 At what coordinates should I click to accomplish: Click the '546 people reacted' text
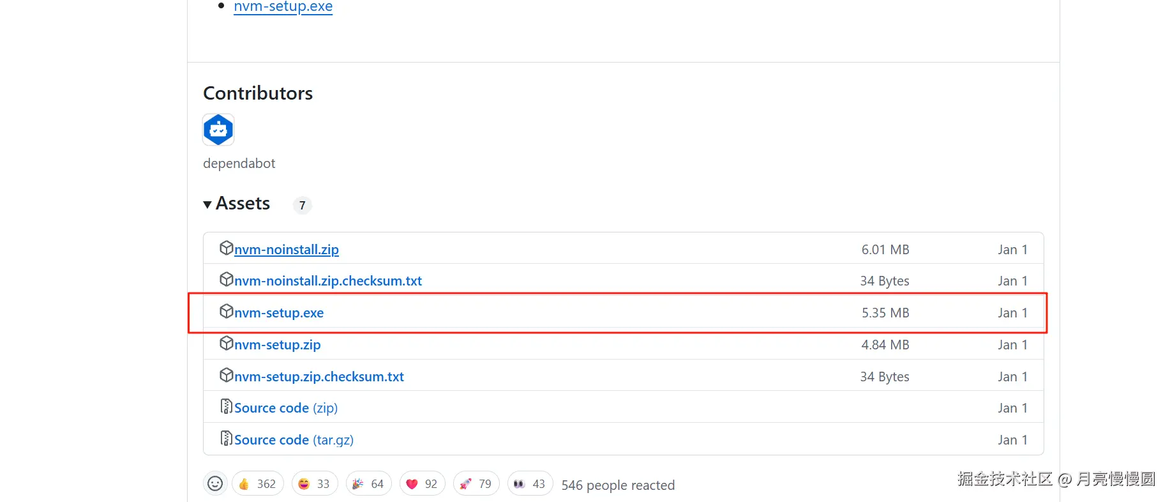click(x=618, y=485)
